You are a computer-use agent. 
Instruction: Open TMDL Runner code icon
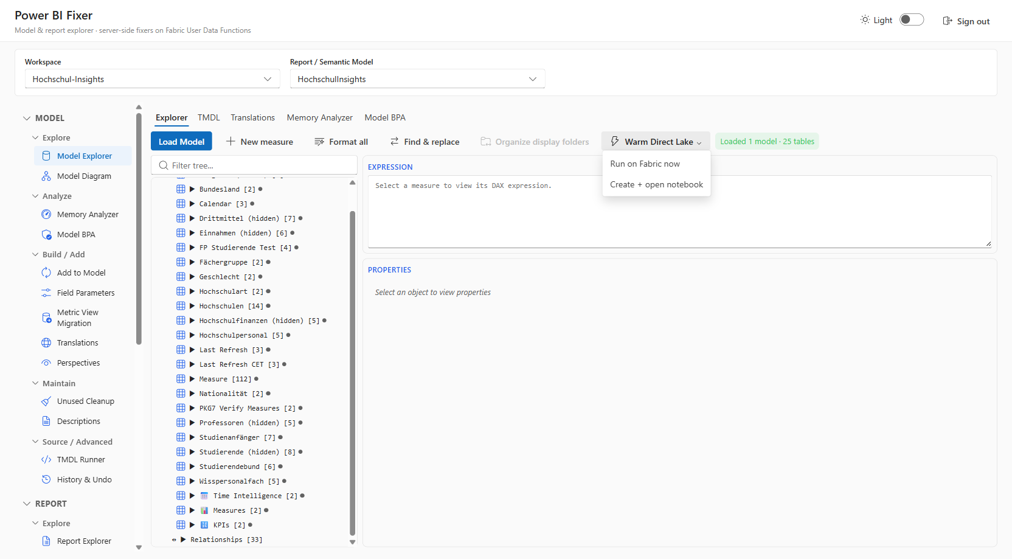click(x=46, y=459)
